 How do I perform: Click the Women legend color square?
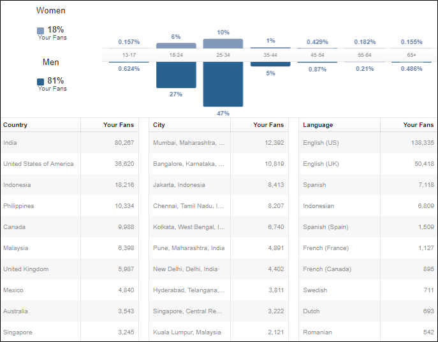click(x=41, y=31)
